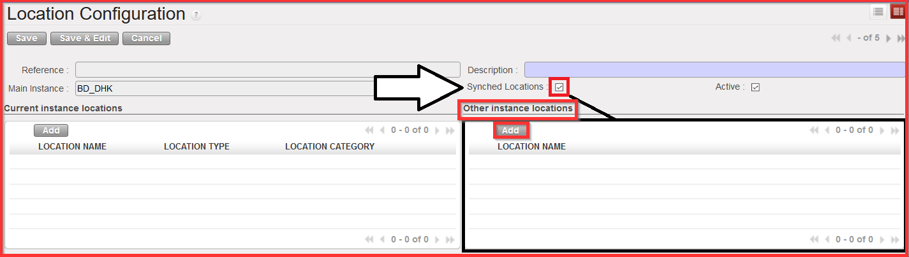Toggle the Synched Locations checkbox
The height and width of the screenshot is (257, 909).
559,87
